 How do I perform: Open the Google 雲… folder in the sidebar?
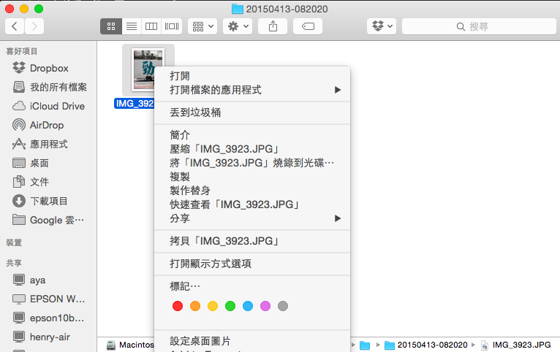(x=48, y=220)
